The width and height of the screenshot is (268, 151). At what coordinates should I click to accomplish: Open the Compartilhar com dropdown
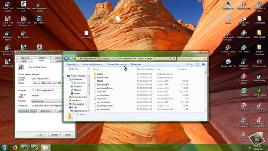pyautogui.click(x=117, y=64)
